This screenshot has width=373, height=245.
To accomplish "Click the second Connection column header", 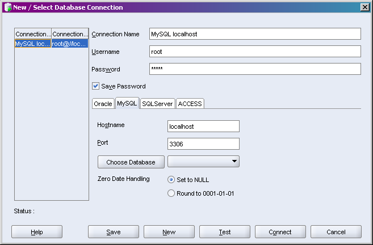I will point(70,34).
